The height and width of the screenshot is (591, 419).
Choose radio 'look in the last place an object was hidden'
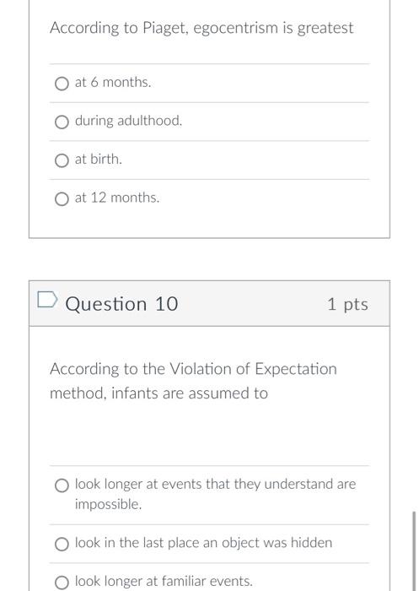62,545
